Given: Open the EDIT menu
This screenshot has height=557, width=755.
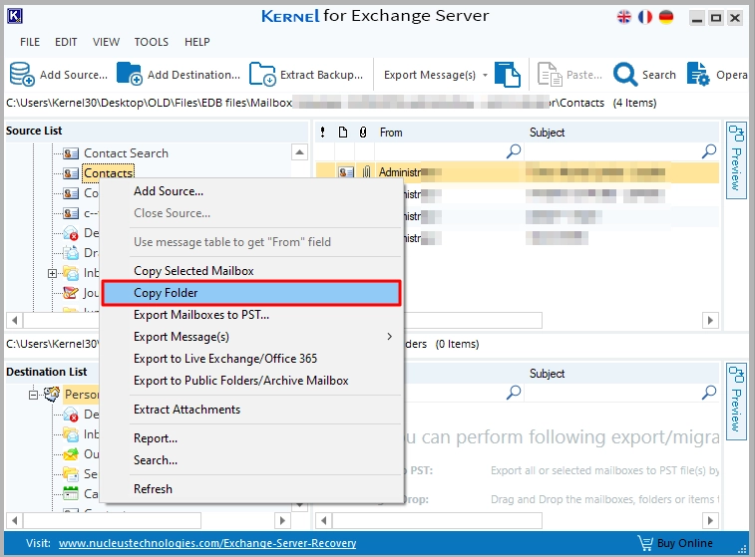Looking at the screenshot, I should (66, 42).
